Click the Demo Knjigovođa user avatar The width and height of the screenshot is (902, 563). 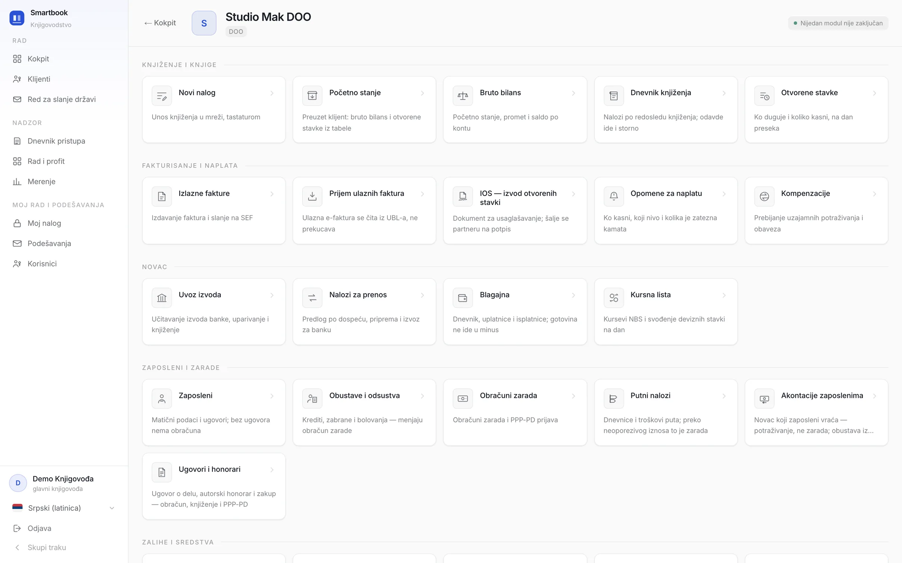click(18, 483)
